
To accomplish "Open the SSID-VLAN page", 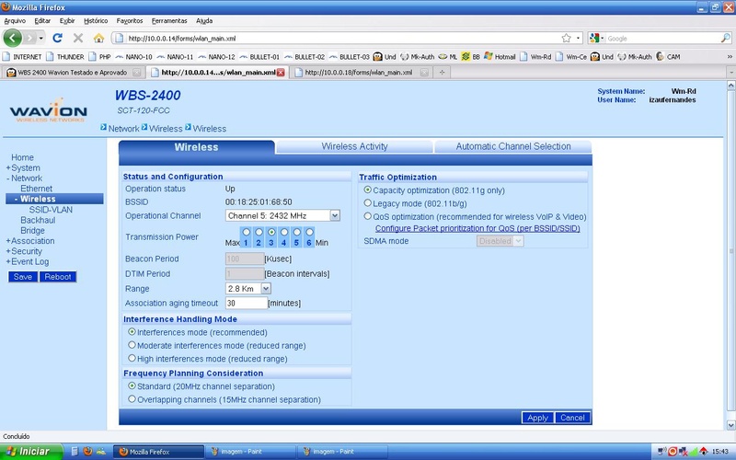I will (x=51, y=210).
